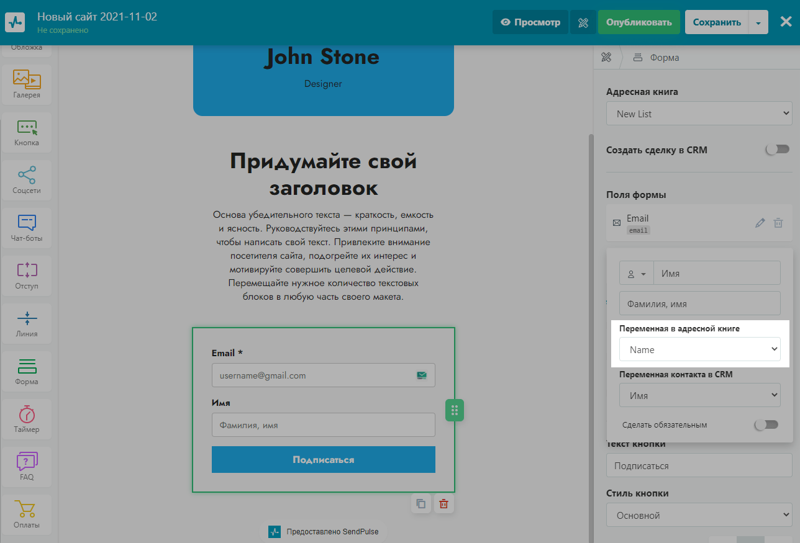Viewport: 800px width, 543px height.
Task: Expand the address book variable Name dropdown
Action: point(699,350)
